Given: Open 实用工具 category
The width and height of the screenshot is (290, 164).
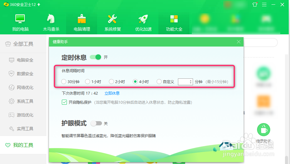Looking at the screenshot, I should (x=23, y=129).
